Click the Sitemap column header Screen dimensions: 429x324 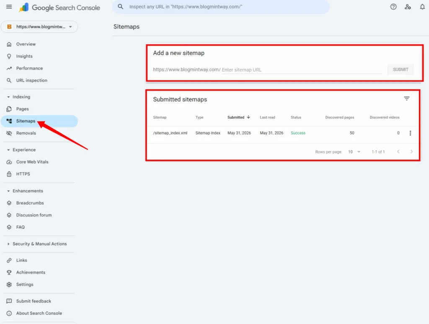tap(160, 117)
